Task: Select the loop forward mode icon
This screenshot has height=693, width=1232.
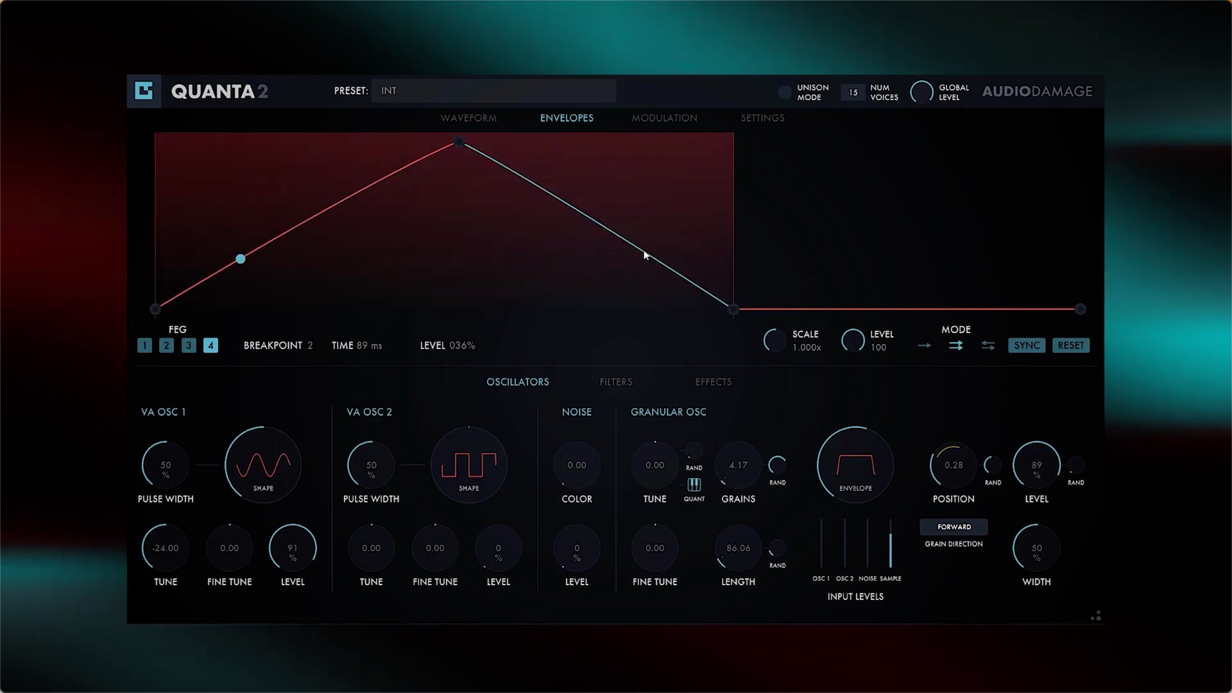Action: 956,345
